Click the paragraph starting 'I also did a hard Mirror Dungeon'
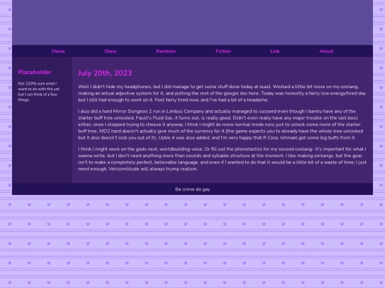385x288 pixels. 220,124
